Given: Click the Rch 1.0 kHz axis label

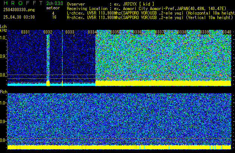Looking at the screenshot, I should point(3,103).
